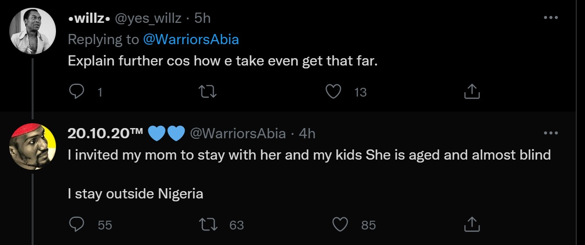Click the @WarriorsAbia handle beside 20.10.20™
The image size is (585, 245).
(237, 133)
